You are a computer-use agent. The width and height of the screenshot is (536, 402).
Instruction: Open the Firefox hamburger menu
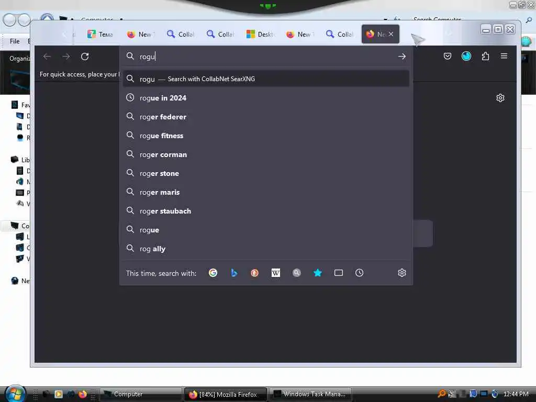tap(504, 56)
